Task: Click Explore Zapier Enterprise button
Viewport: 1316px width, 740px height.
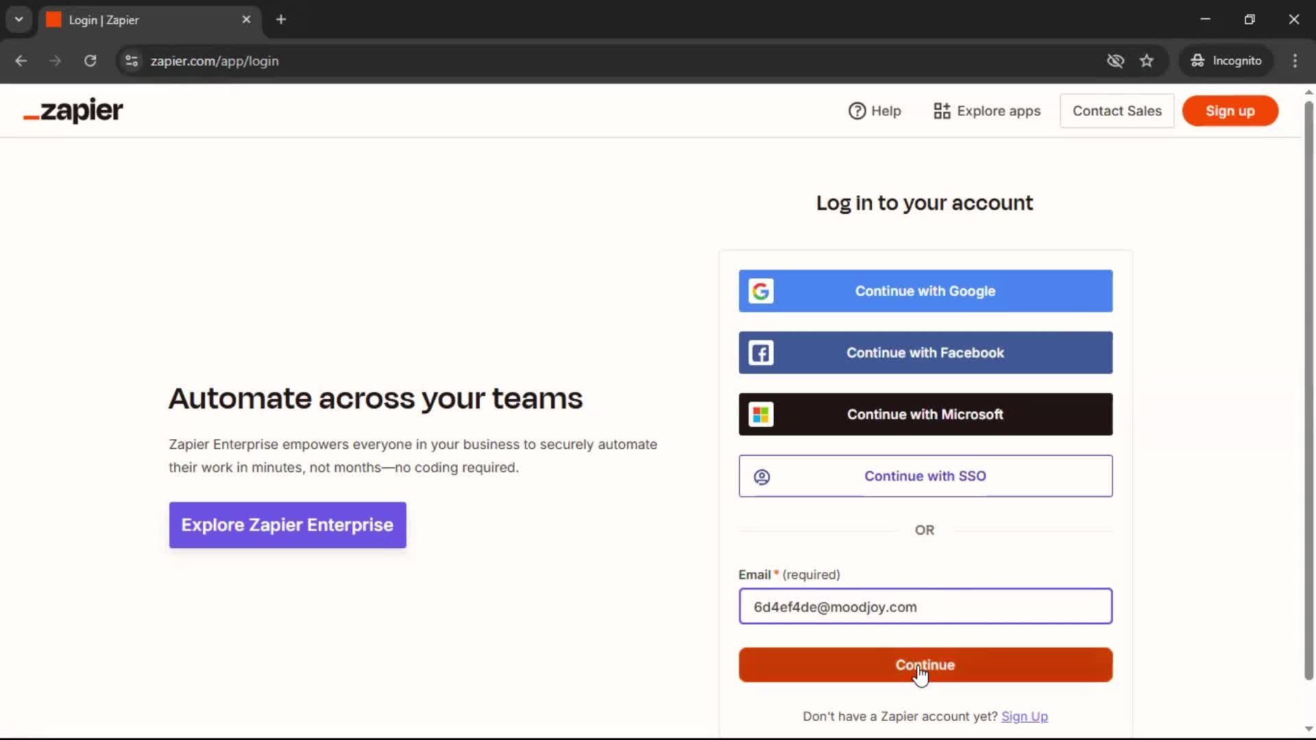Action: click(288, 526)
